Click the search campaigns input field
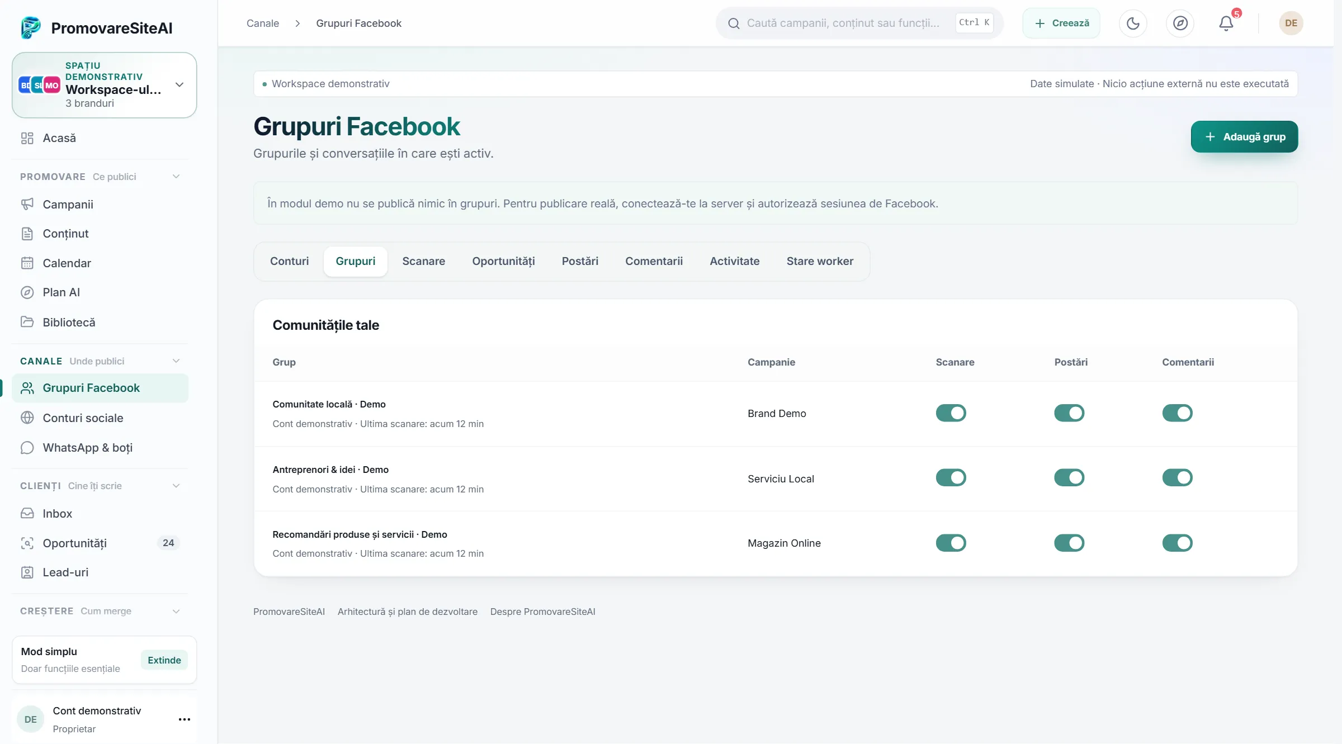1342x744 pixels. 859,23
